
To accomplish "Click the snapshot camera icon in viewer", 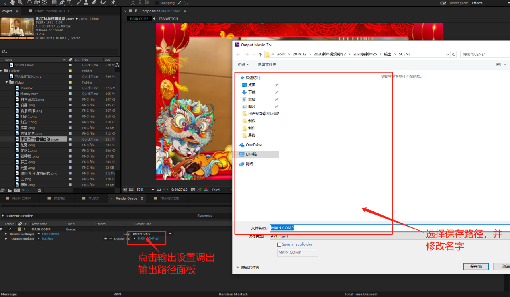I will [193, 190].
